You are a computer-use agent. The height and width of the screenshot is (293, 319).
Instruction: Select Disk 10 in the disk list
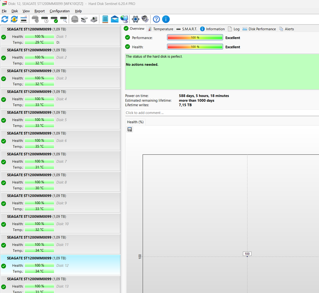(x=60, y=224)
